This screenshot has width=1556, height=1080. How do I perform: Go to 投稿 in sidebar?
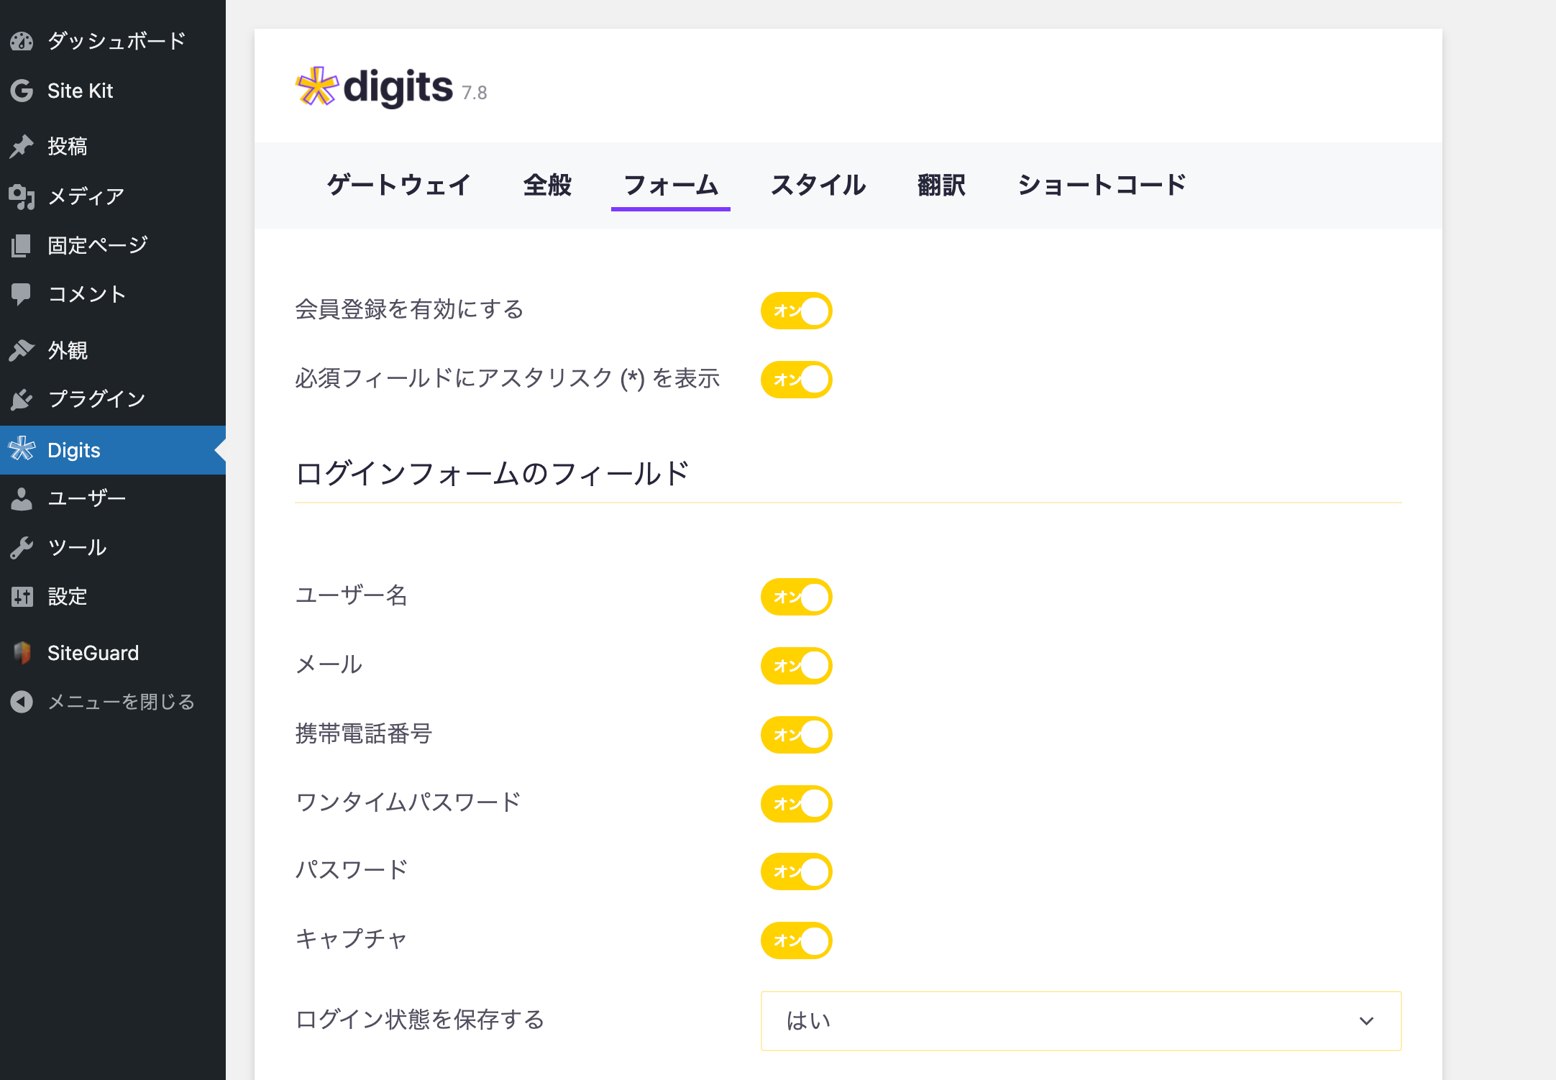pyautogui.click(x=113, y=146)
